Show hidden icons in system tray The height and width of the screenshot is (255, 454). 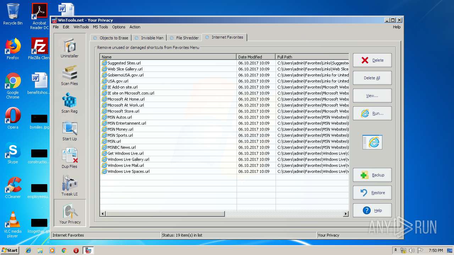click(395, 250)
